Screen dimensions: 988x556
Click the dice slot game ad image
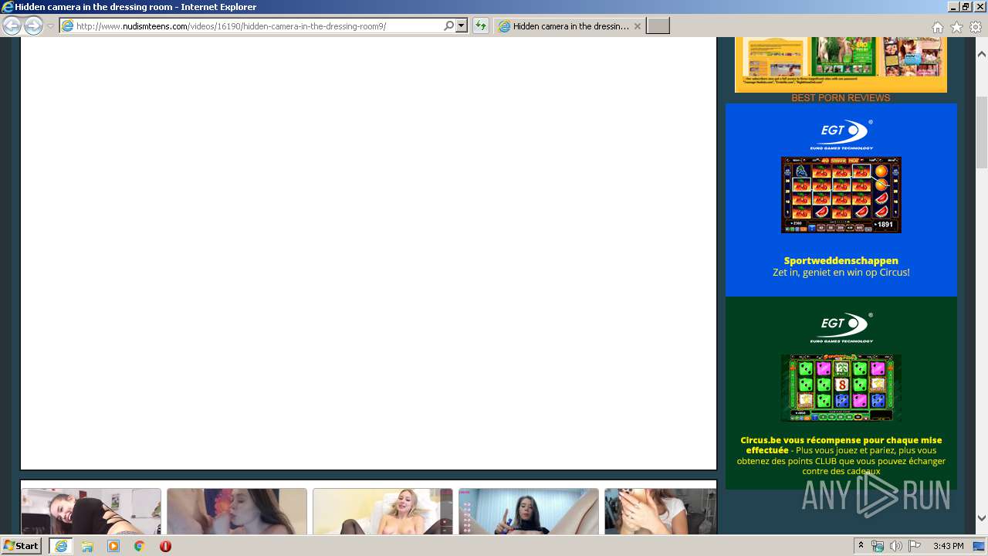841,388
